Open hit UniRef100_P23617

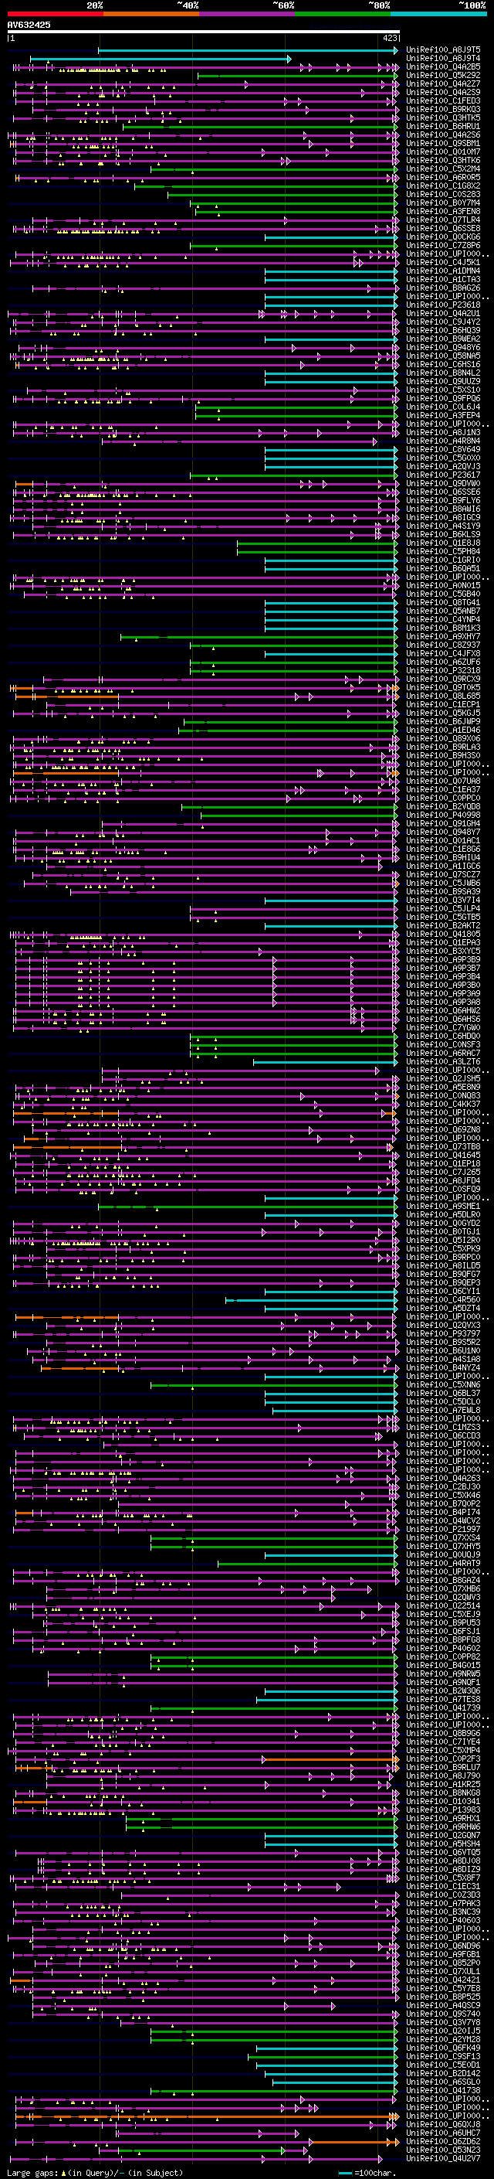pyautogui.click(x=443, y=475)
